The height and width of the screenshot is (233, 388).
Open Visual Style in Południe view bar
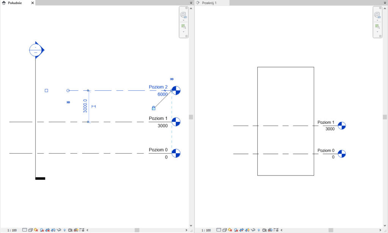click(30, 230)
